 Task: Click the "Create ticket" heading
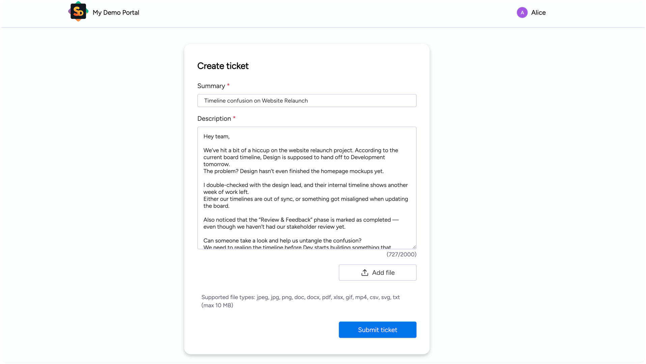pos(223,66)
